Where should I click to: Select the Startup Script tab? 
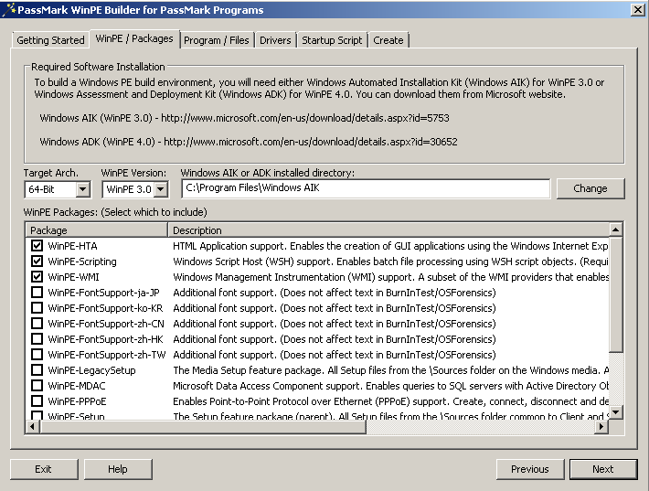pyautogui.click(x=332, y=40)
